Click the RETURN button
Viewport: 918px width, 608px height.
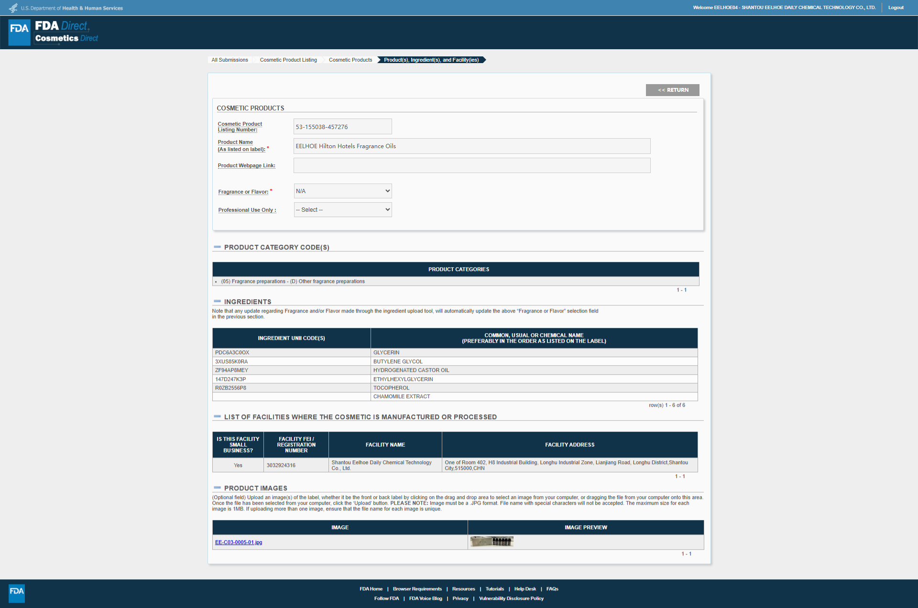(673, 90)
